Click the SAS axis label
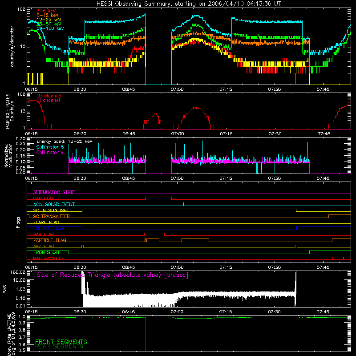Screen dimensions: 356x356 pyautogui.click(x=5, y=289)
